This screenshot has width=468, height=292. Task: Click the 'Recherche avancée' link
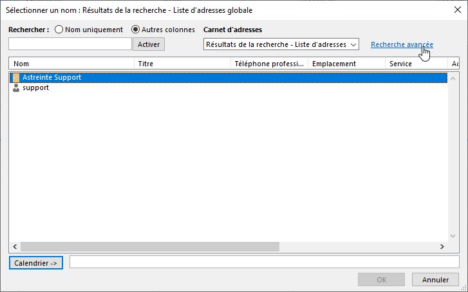(402, 44)
